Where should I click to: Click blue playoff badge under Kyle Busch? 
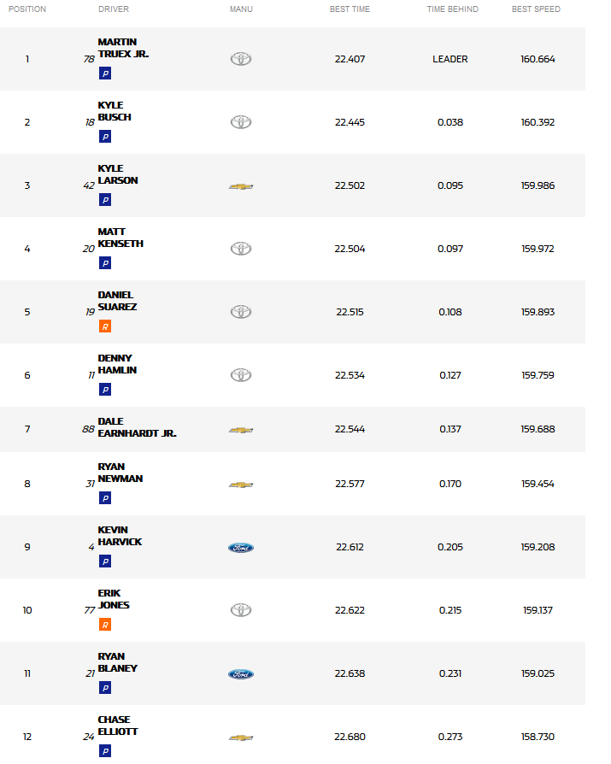coord(105,137)
